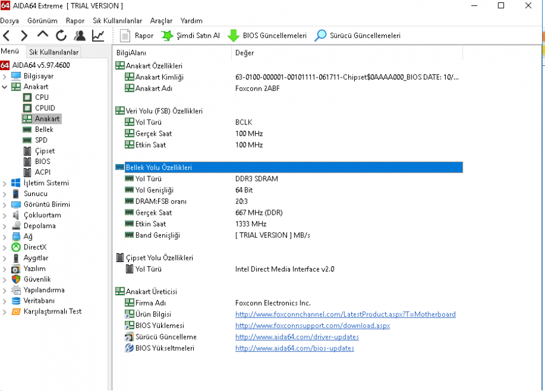Click the DirectX Xbox icon
Screen dimensions: 545x391
coord(16,248)
